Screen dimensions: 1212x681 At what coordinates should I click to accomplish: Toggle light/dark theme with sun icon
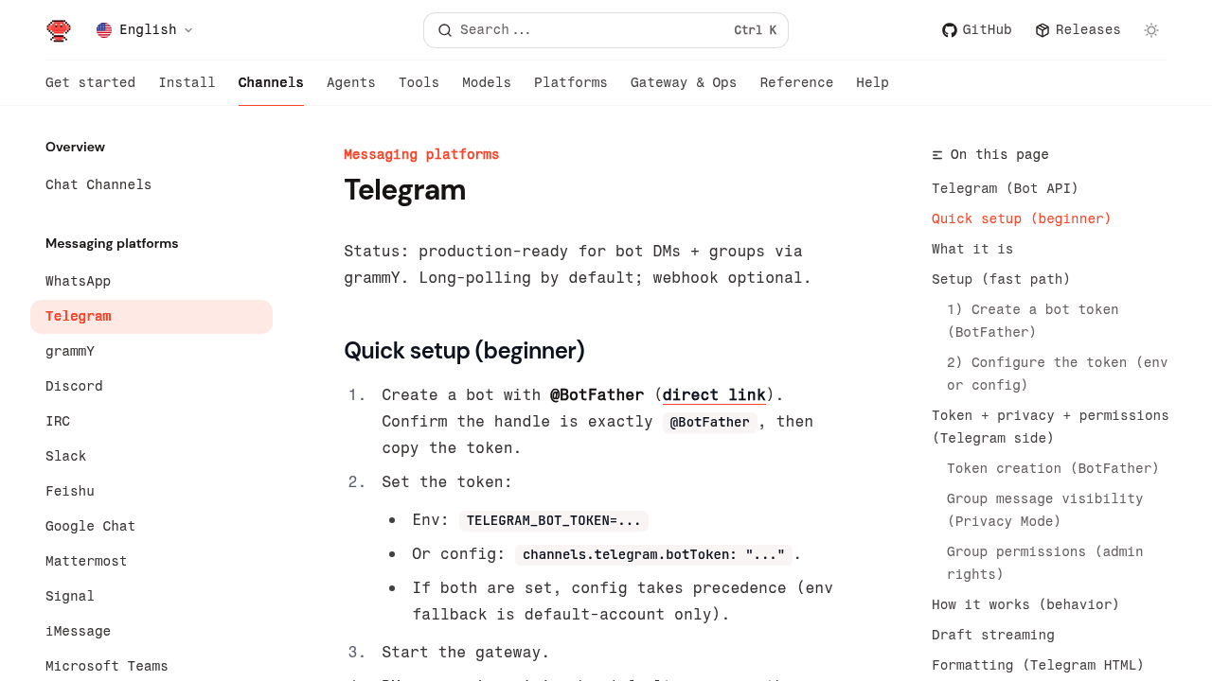[x=1151, y=30]
